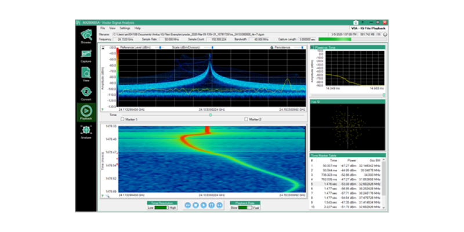The image size is (464, 232).
Task: Open the View menu
Action: [x=112, y=28]
